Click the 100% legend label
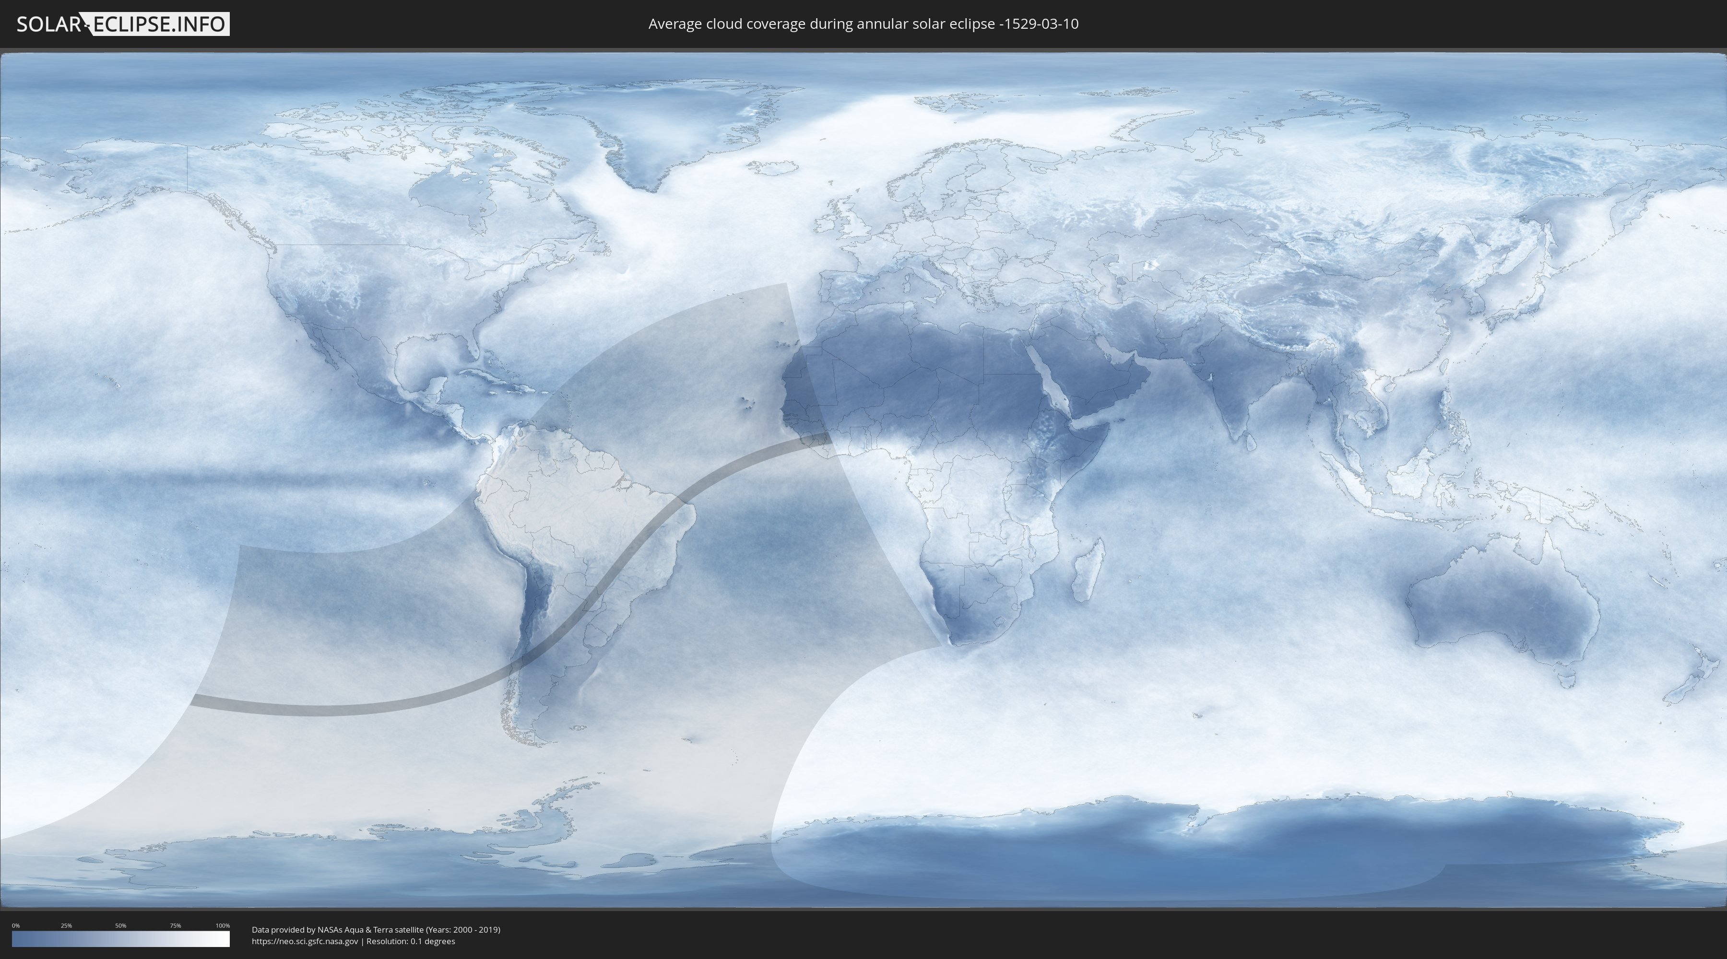This screenshot has height=959, width=1727. click(x=223, y=925)
